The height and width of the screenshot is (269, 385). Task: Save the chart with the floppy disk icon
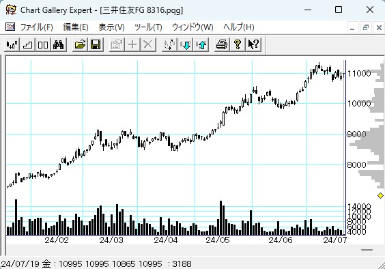pyautogui.click(x=96, y=44)
